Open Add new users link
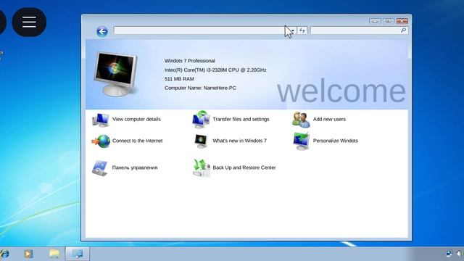Image resolution: width=464 pixels, height=261 pixels. tap(329, 119)
